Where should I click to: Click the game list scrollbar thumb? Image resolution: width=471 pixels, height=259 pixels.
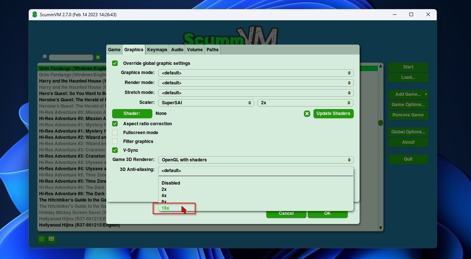pyautogui.click(x=381, y=123)
